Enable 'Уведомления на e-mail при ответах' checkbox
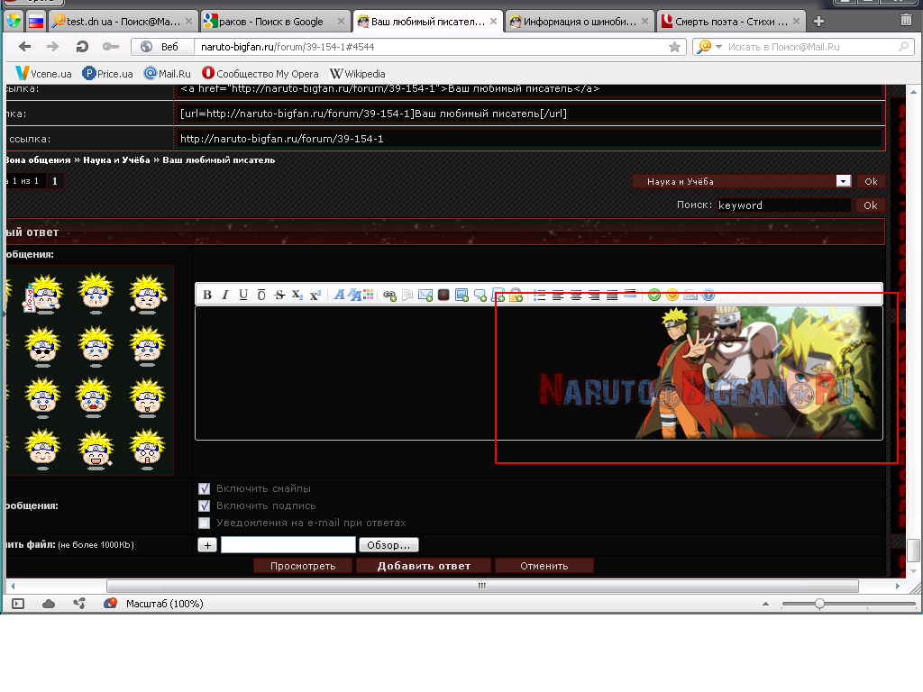The height and width of the screenshot is (692, 923). [x=205, y=523]
